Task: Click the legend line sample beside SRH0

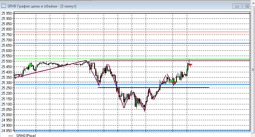Action: [11, 136]
